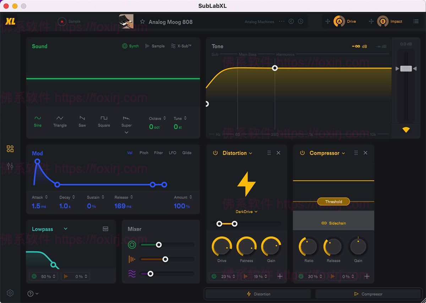The image size is (426, 303).
Task: Remove the Distortion module with X
Action: pos(278,153)
